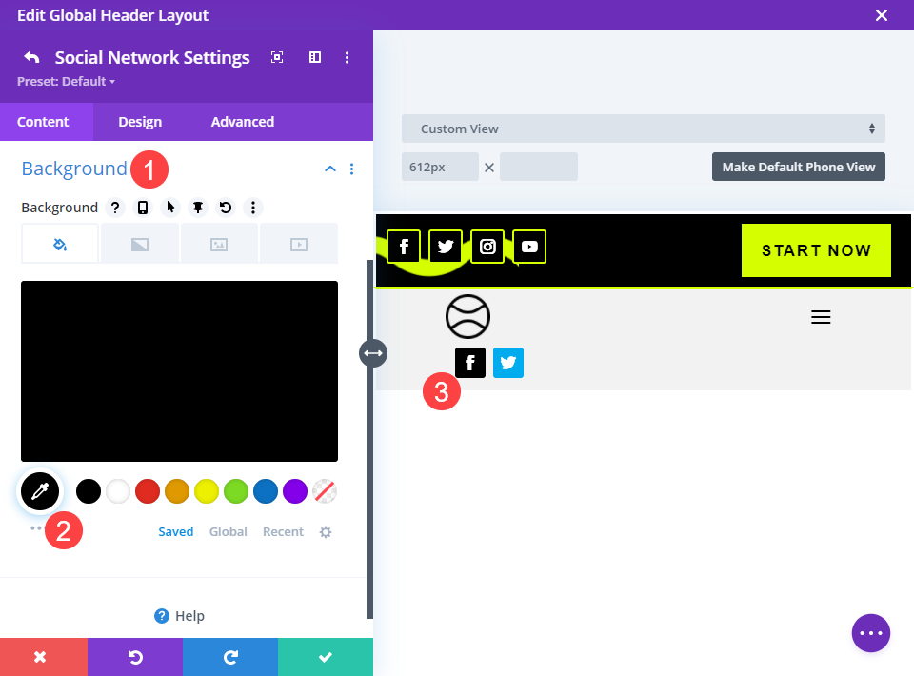Screen dimensions: 914x676
Task: Switch to the Design tab
Action: pyautogui.click(x=140, y=122)
